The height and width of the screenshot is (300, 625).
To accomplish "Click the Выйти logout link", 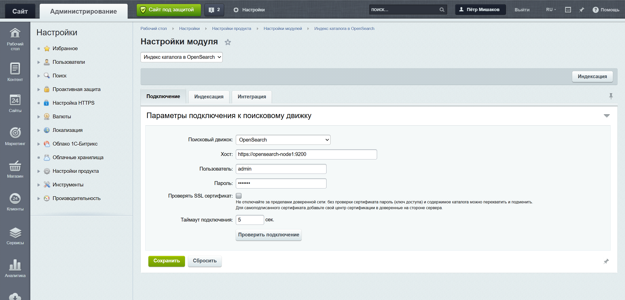I will (x=522, y=10).
